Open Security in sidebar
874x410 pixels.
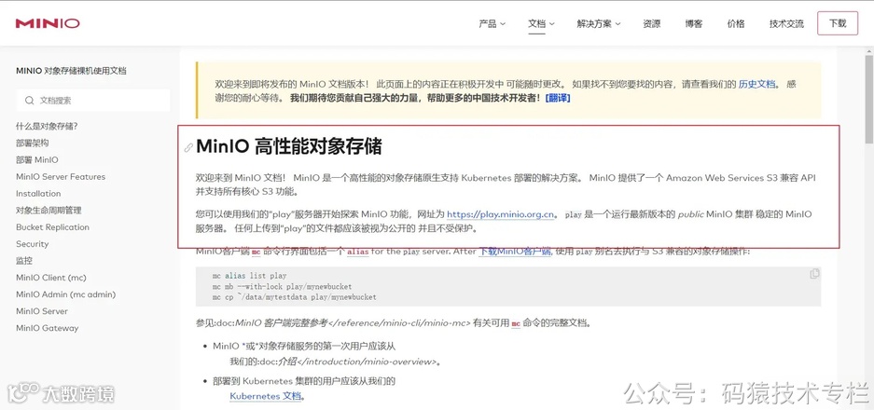(x=33, y=244)
